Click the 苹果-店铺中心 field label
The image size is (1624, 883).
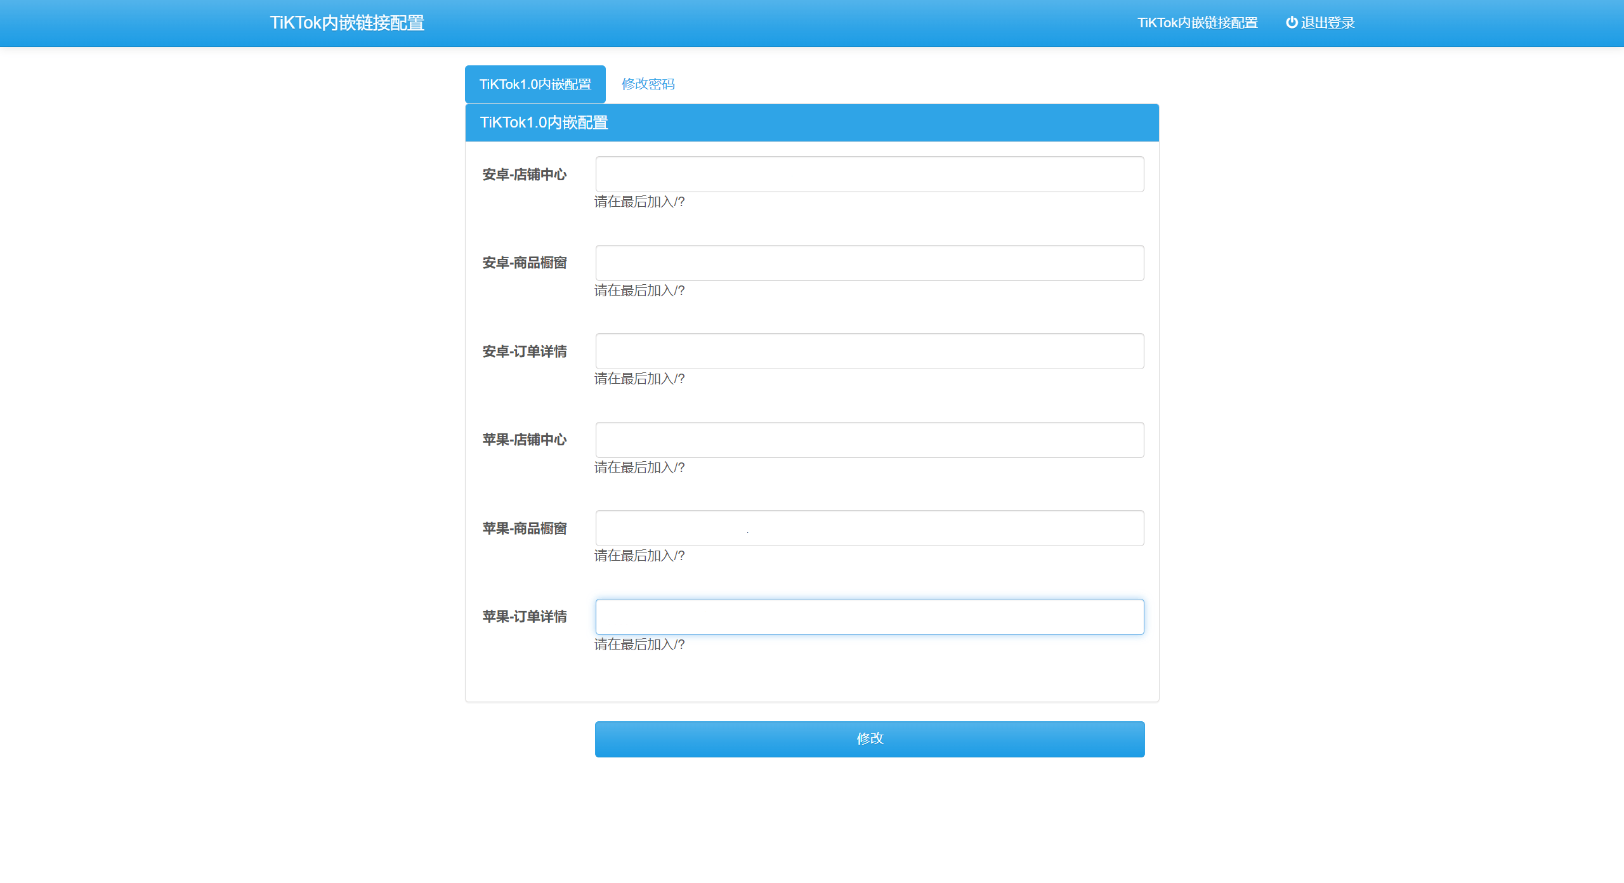[x=524, y=440]
